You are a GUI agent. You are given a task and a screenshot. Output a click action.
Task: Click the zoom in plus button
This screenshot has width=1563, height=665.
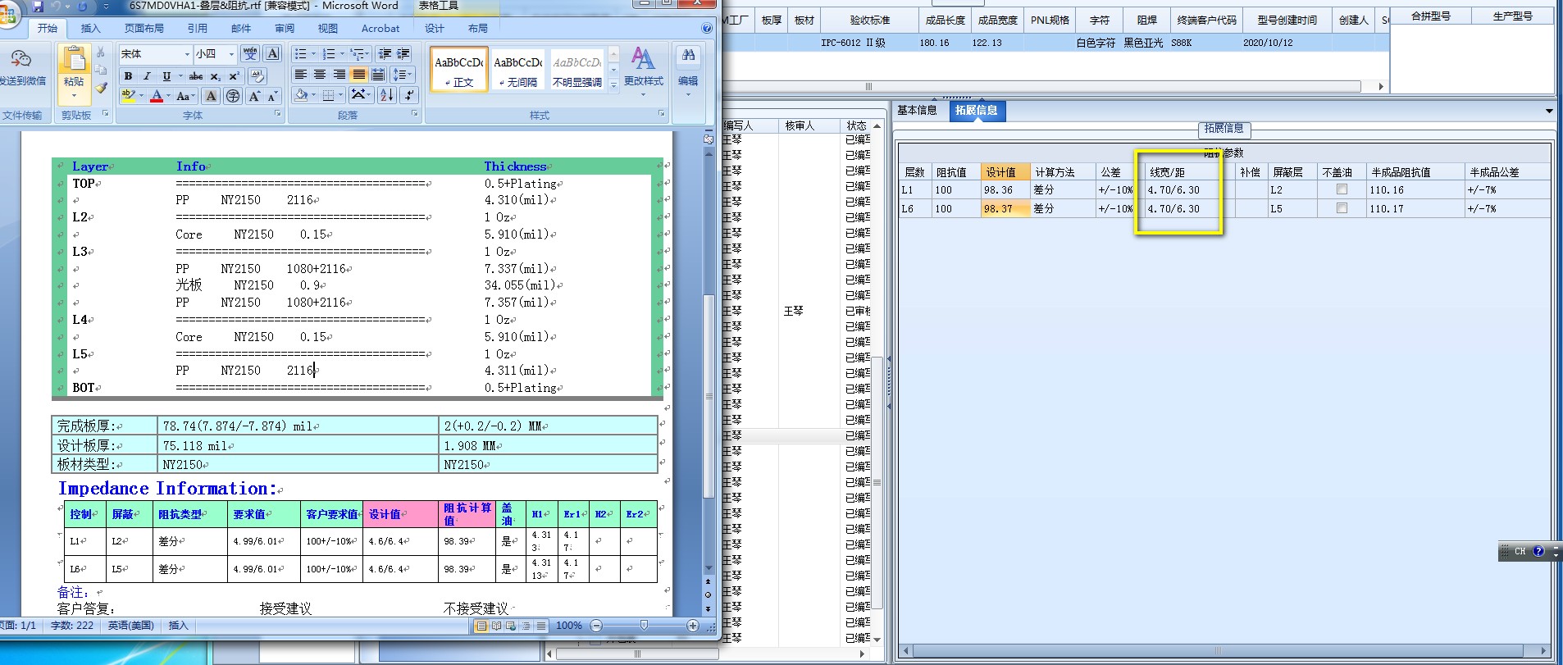click(692, 626)
